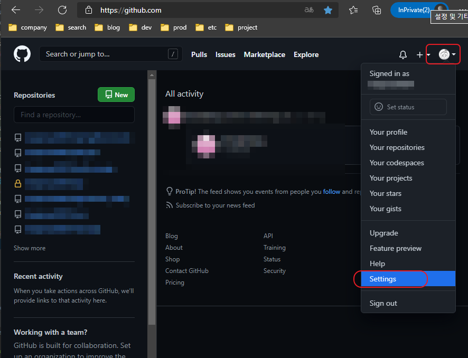This screenshot has width=468, height=358.
Task: Open the Issues page
Action: 226,54
